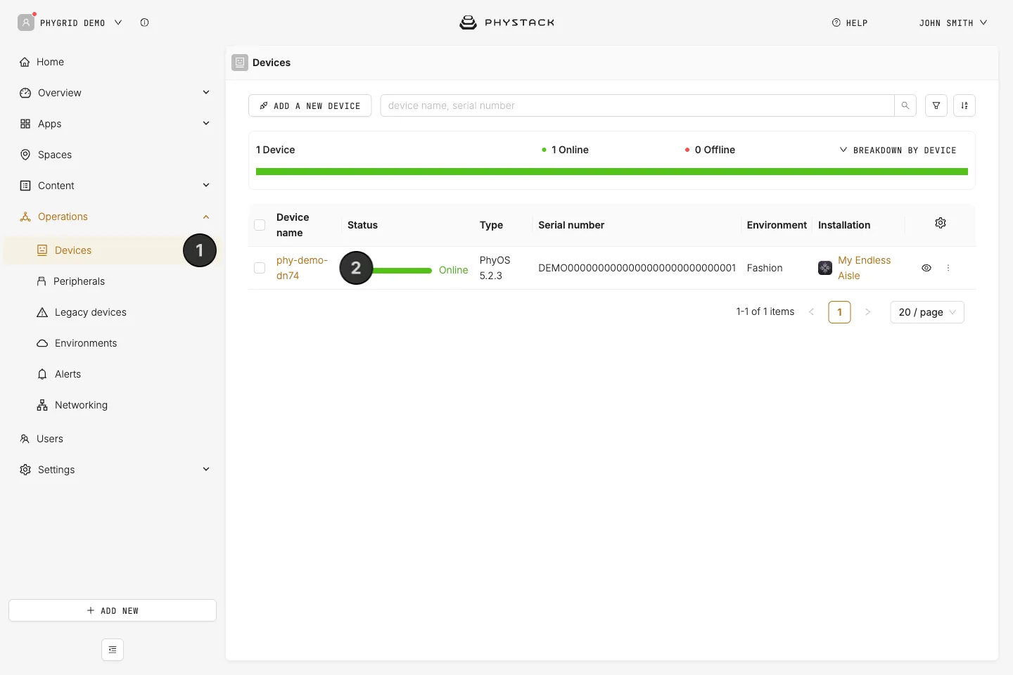Screen dimensions: 1013x675
Task: Select Legacy devices in sidebar
Action: click(x=113, y=312)
